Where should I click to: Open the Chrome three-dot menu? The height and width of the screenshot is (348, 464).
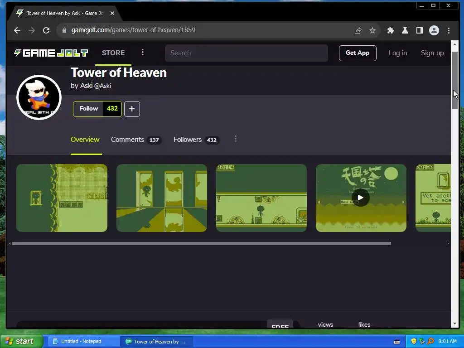coord(449,30)
